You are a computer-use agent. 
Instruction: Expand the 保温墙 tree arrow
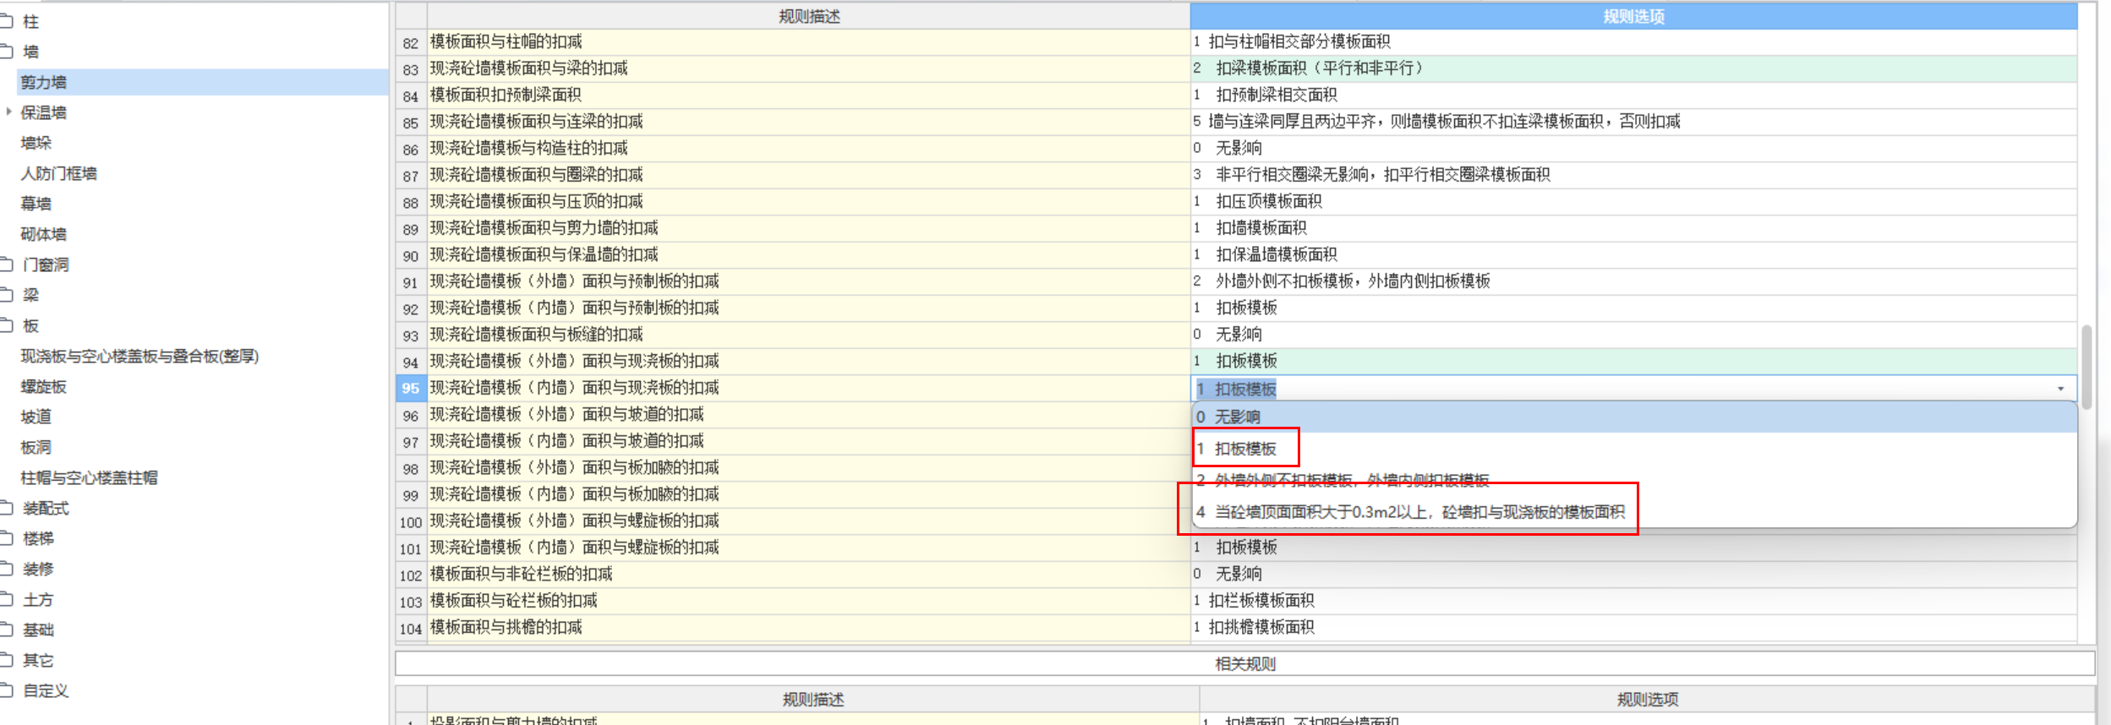pos(8,112)
